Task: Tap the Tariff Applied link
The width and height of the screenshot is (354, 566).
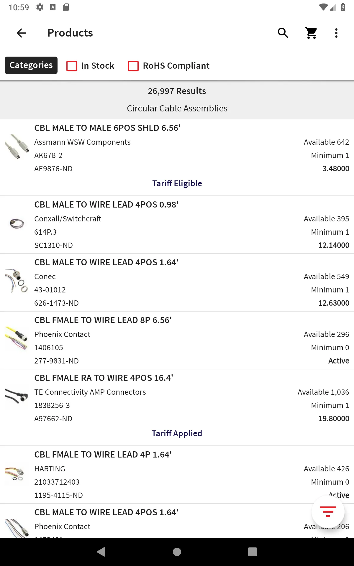Action: pos(177,433)
